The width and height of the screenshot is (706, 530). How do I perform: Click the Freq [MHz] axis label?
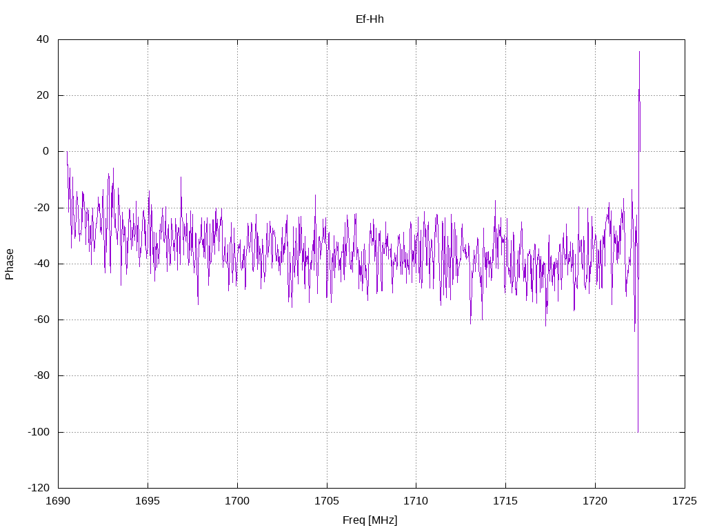pos(370,520)
